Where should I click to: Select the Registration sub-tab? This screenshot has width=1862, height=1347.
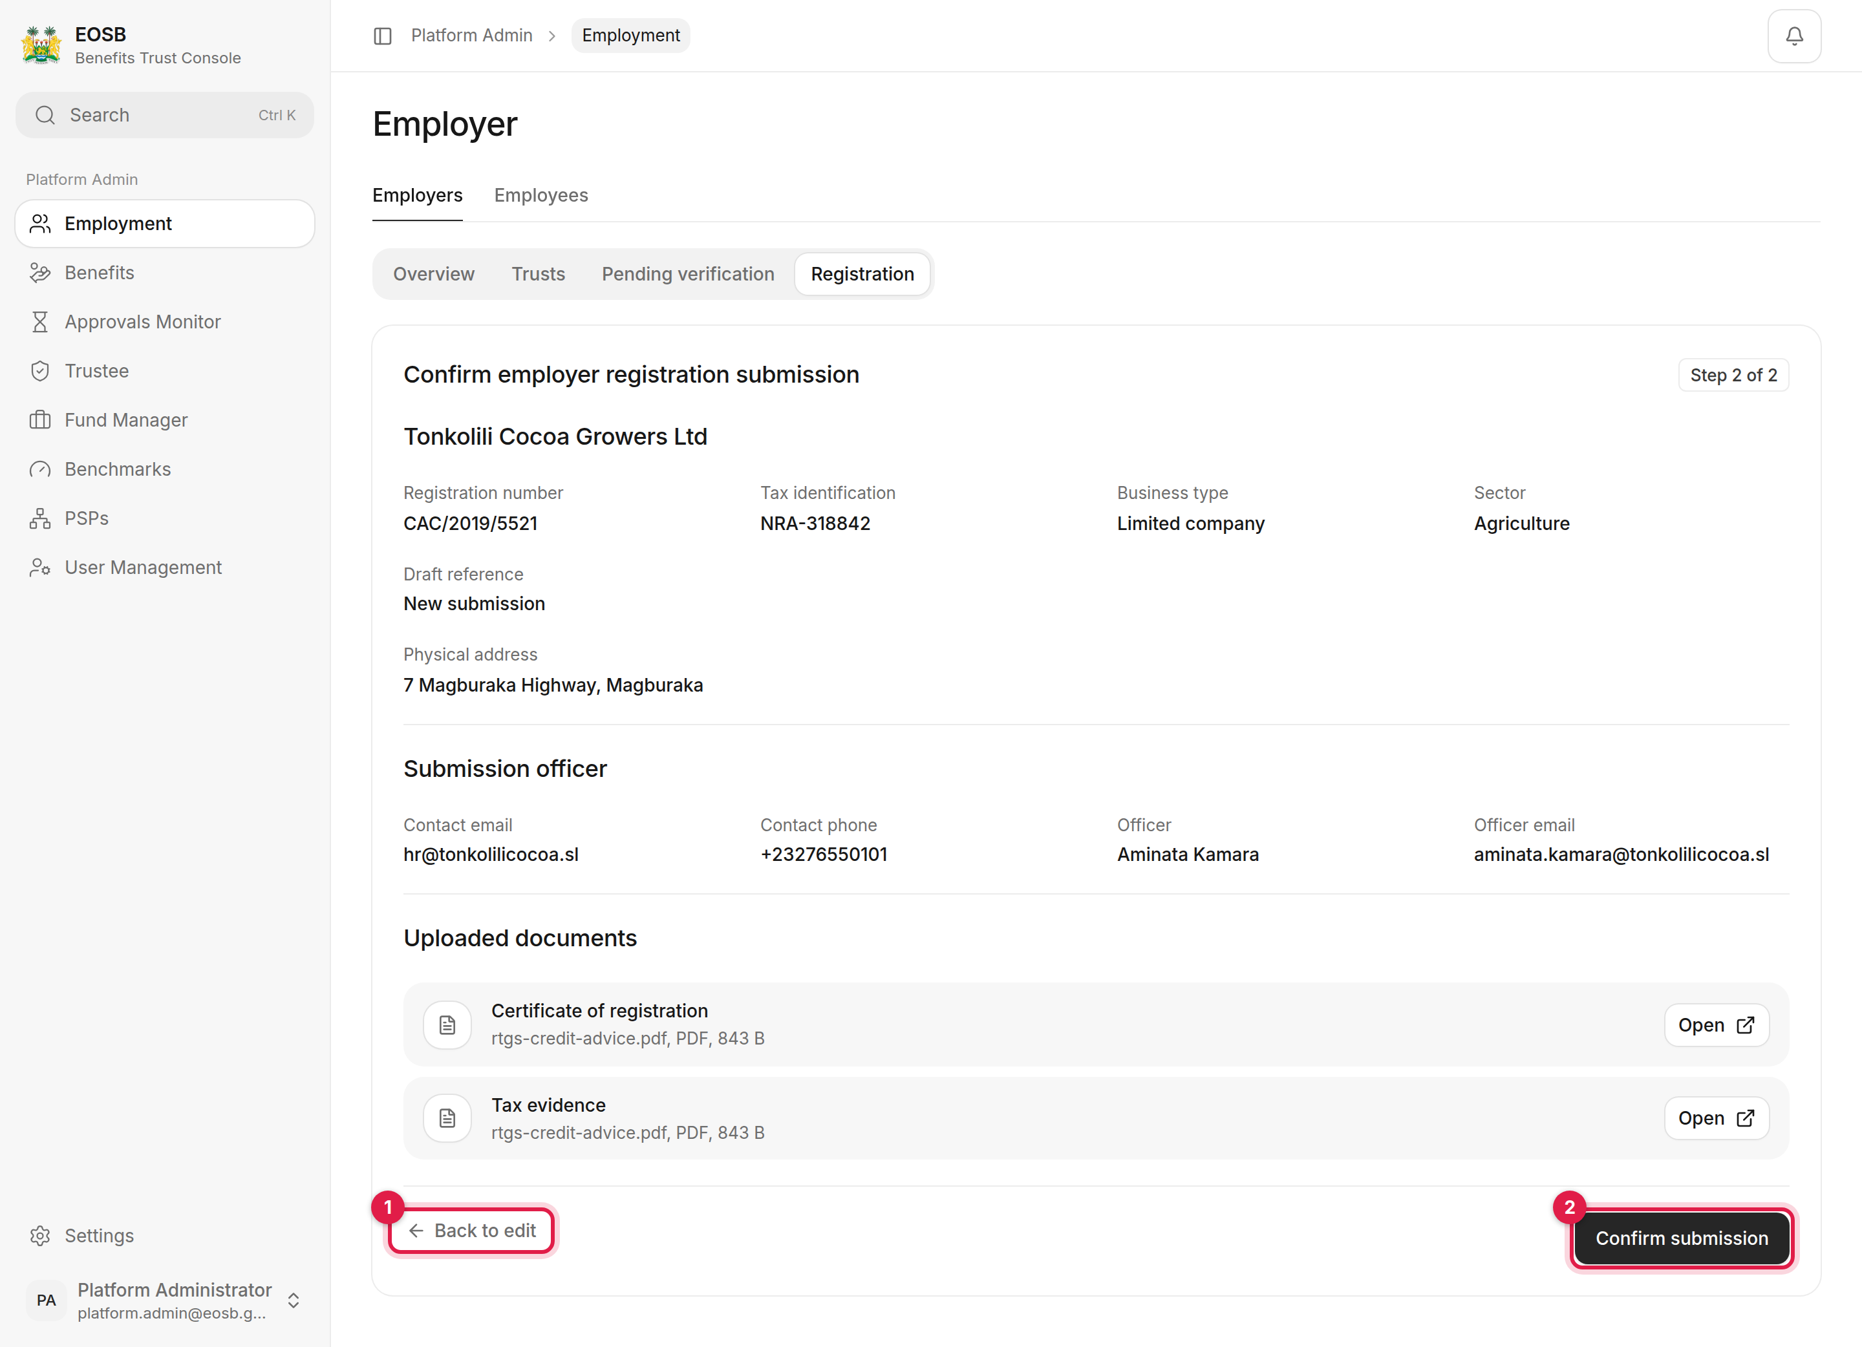click(862, 274)
